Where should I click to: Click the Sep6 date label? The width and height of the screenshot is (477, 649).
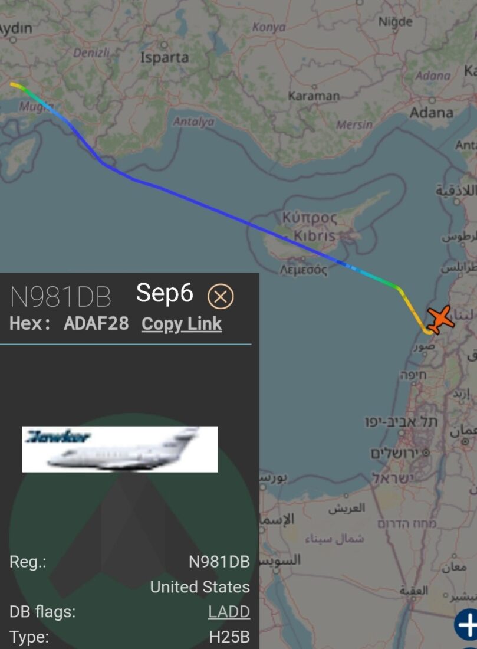165,293
